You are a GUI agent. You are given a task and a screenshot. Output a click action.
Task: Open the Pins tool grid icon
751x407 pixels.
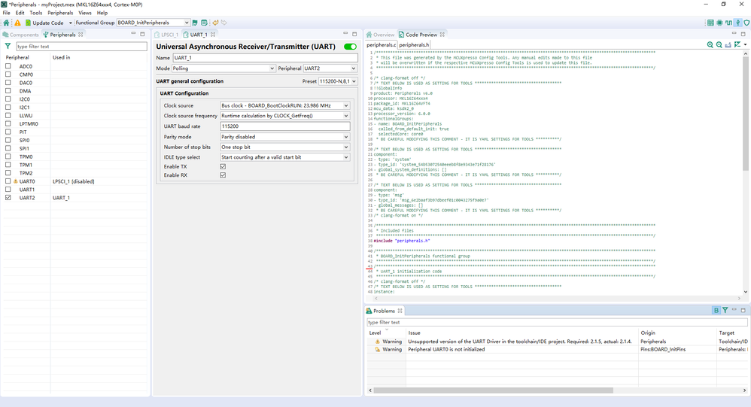pos(711,23)
